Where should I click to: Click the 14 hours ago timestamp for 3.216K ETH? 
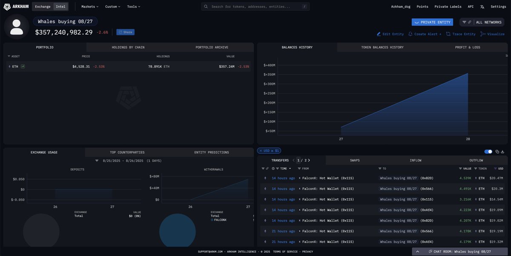click(x=283, y=200)
